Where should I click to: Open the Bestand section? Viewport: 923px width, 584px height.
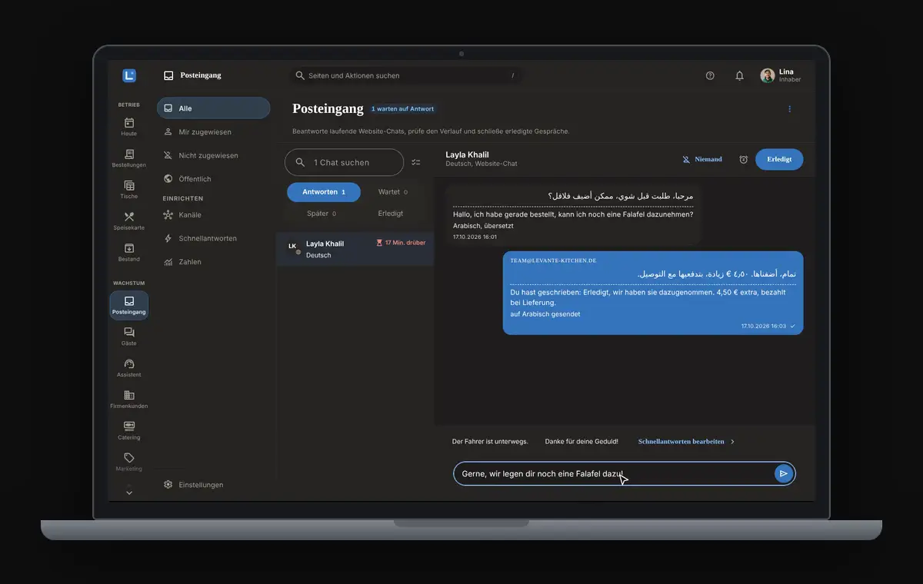click(128, 253)
